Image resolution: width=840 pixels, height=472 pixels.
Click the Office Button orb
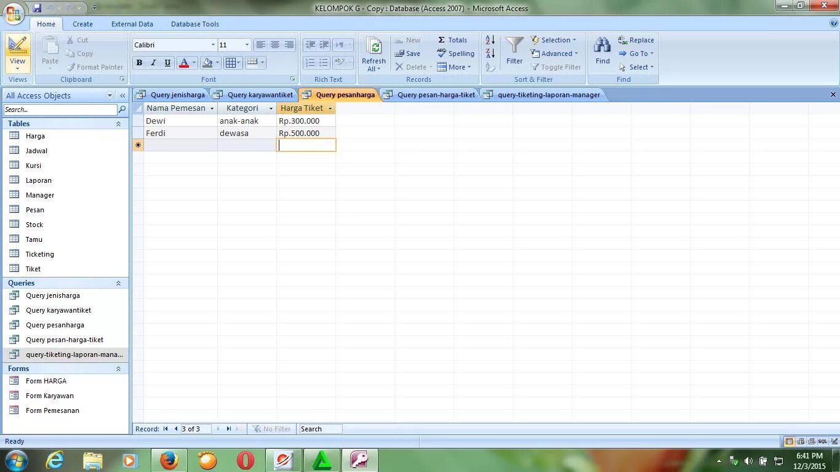15,12
